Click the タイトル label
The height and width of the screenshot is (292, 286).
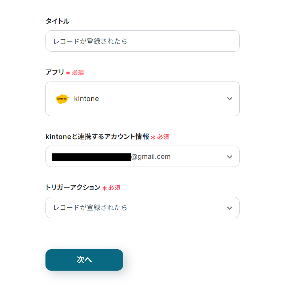point(58,21)
